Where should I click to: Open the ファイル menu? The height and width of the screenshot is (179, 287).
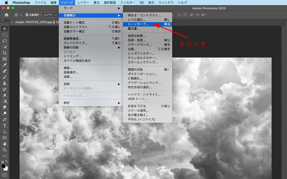click(40, 2)
